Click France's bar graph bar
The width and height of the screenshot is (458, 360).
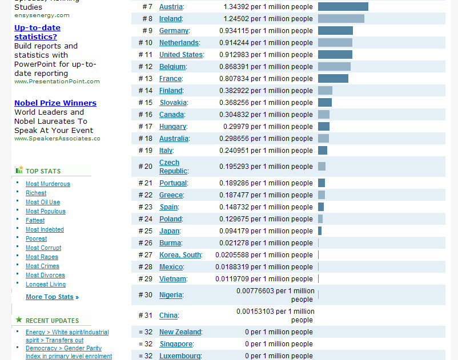coord(334,78)
